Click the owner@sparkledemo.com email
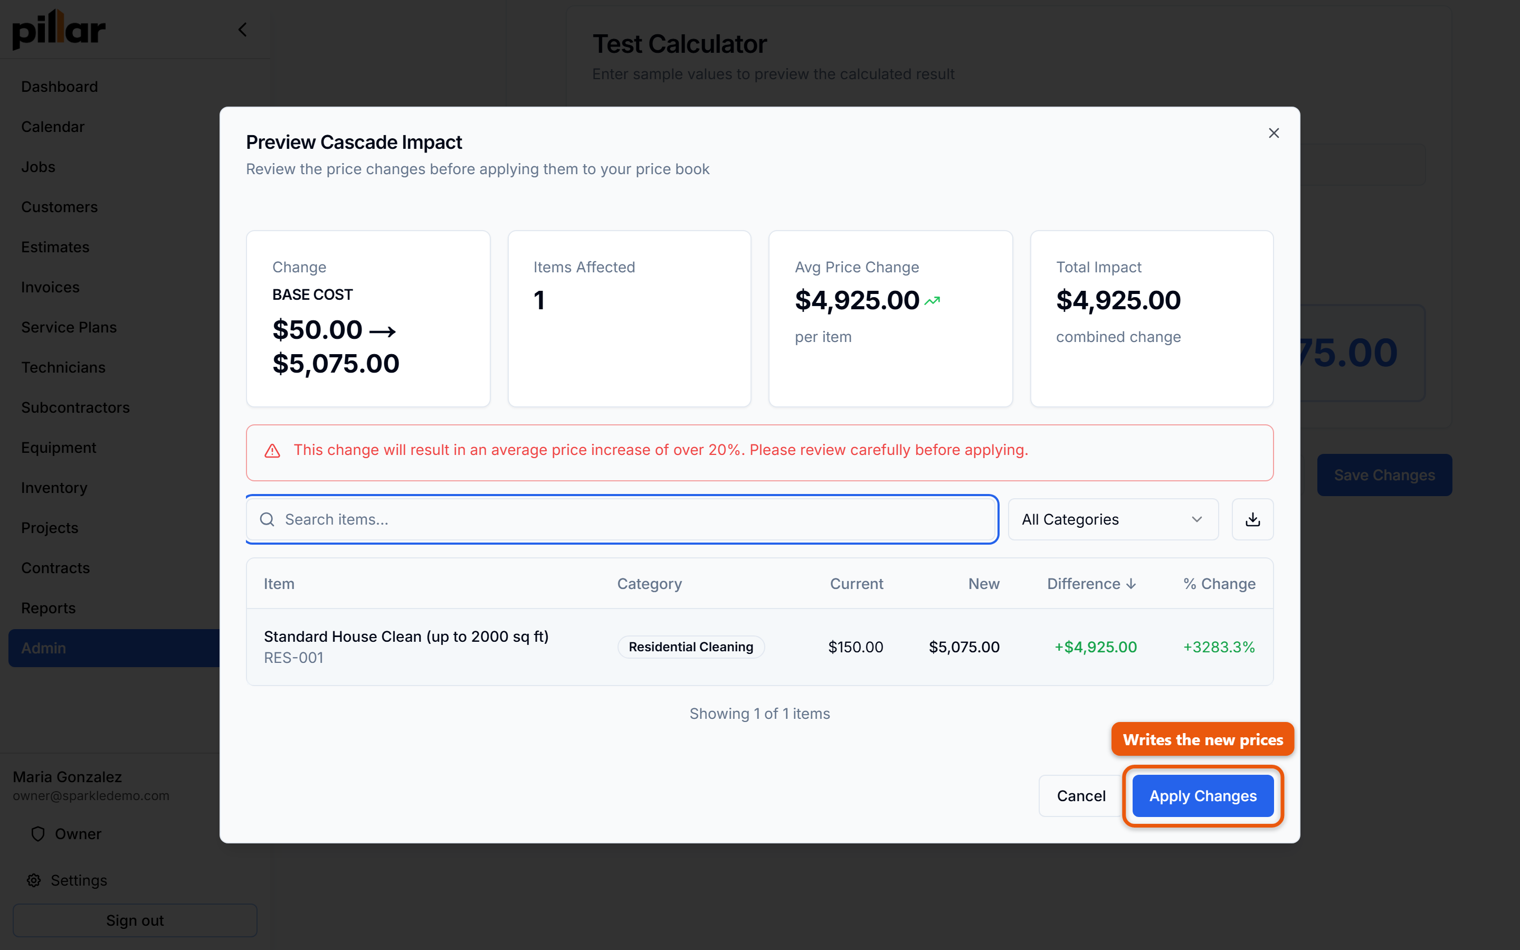 tap(91, 795)
